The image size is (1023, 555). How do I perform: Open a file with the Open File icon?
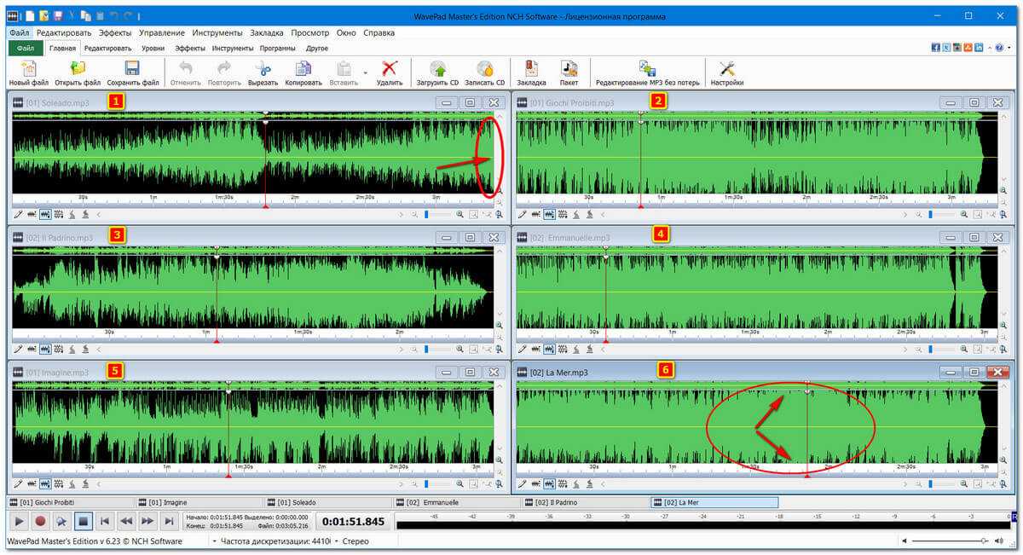78,70
